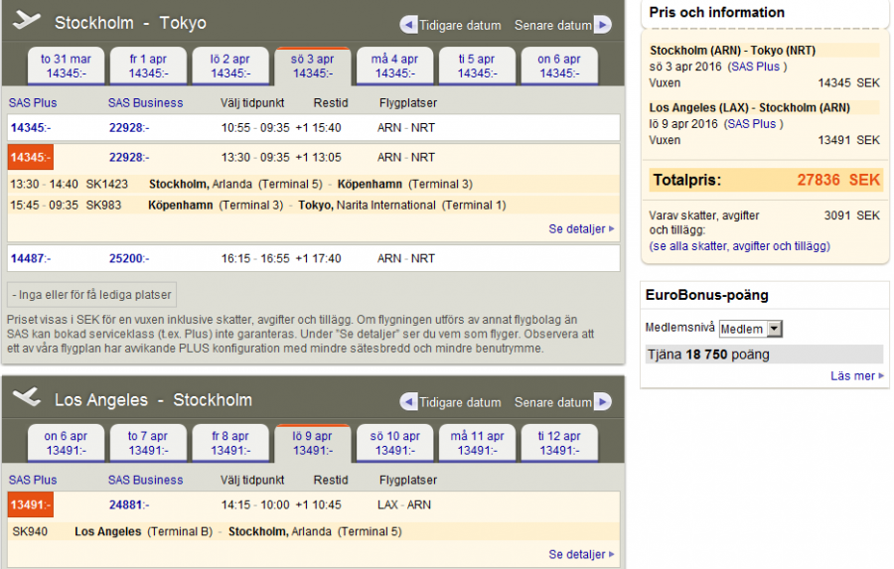Click the later-date arrow for Stockholm - Tokyo
This screenshot has width=894, height=569.
pyautogui.click(x=602, y=25)
